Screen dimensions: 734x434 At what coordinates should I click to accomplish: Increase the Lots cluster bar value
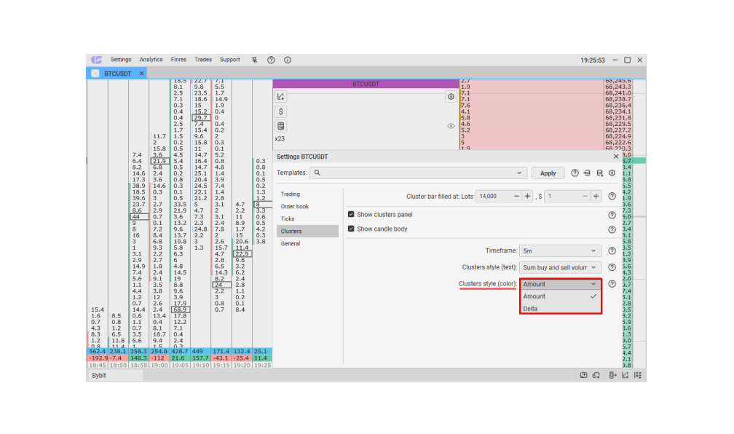[x=527, y=196]
